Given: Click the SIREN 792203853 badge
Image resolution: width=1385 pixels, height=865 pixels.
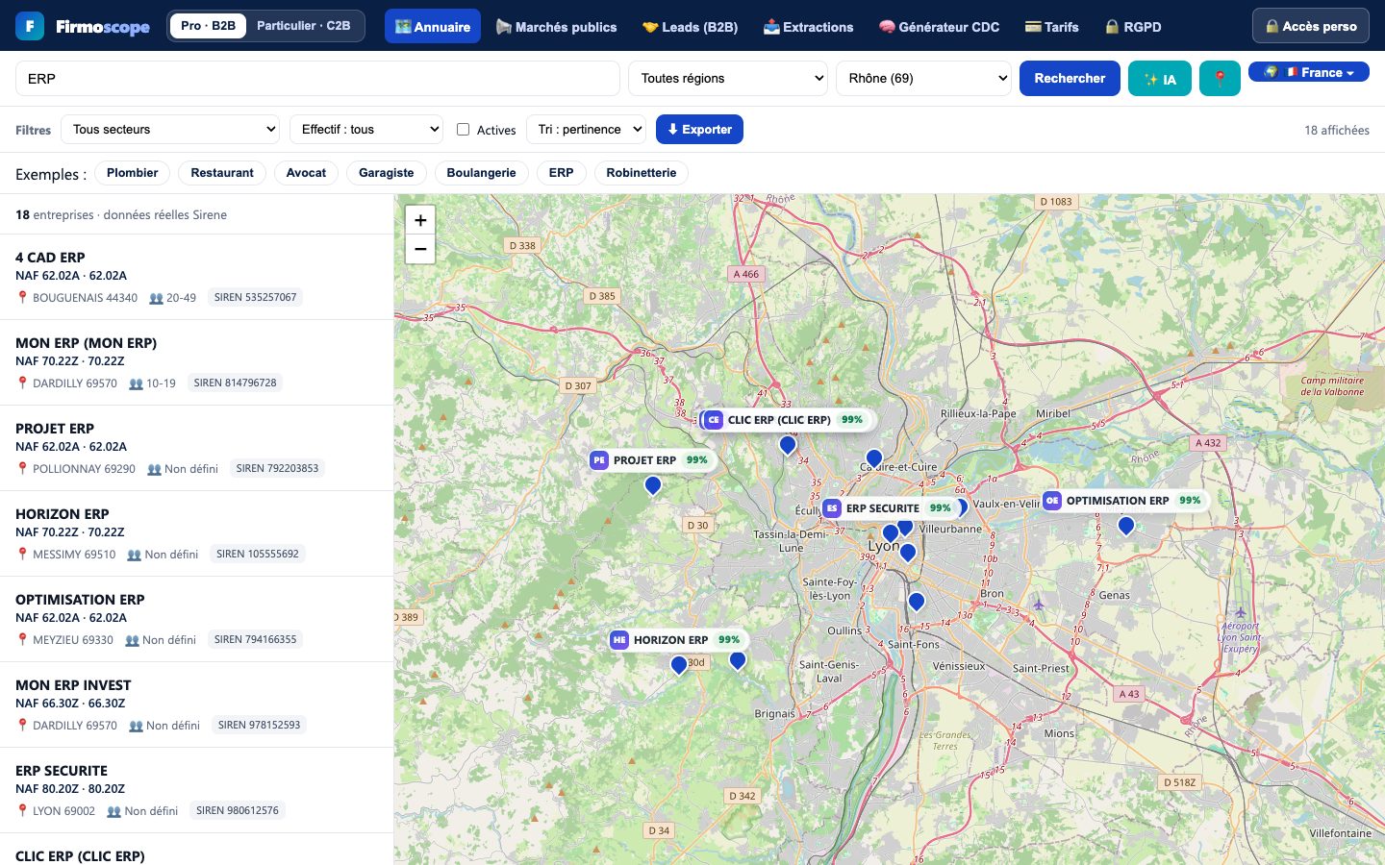Looking at the screenshot, I should (277, 469).
